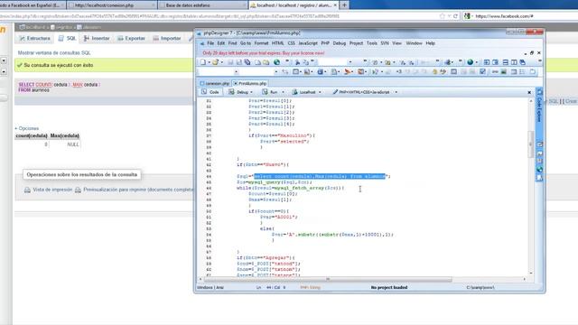Image resolution: width=578 pixels, height=325 pixels.
Task: Click the vertical split window icon
Action: tap(514, 62)
